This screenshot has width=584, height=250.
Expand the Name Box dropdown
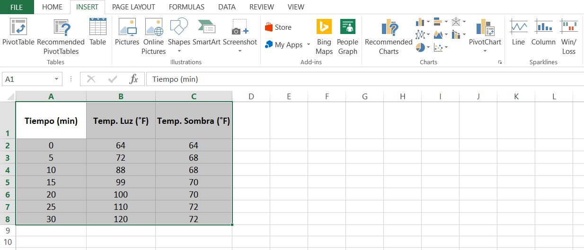[57, 79]
